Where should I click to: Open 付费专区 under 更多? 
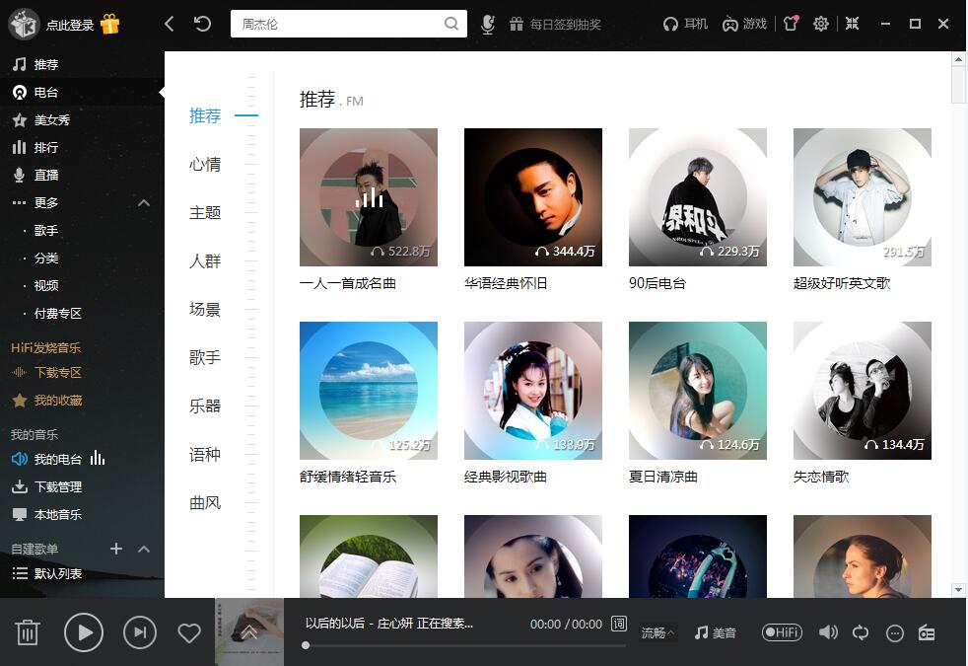(x=58, y=313)
